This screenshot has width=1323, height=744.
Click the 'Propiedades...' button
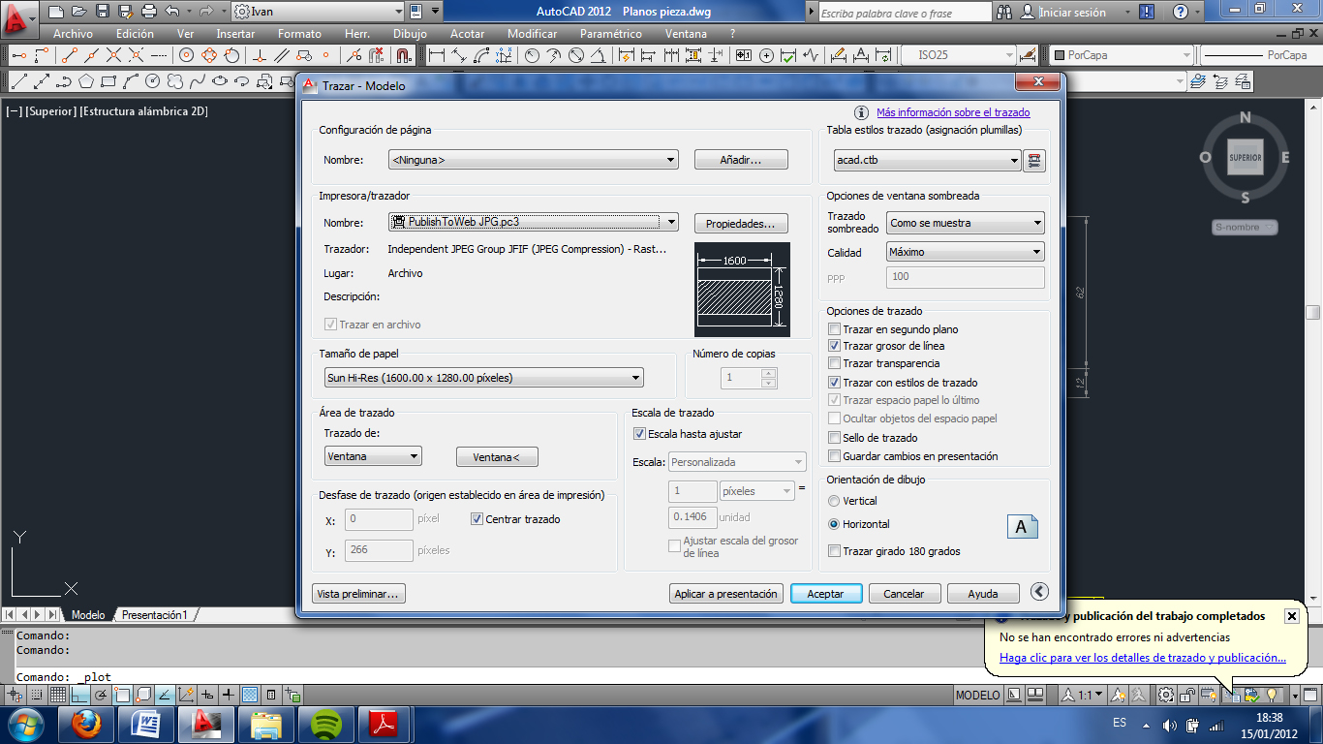(x=741, y=224)
